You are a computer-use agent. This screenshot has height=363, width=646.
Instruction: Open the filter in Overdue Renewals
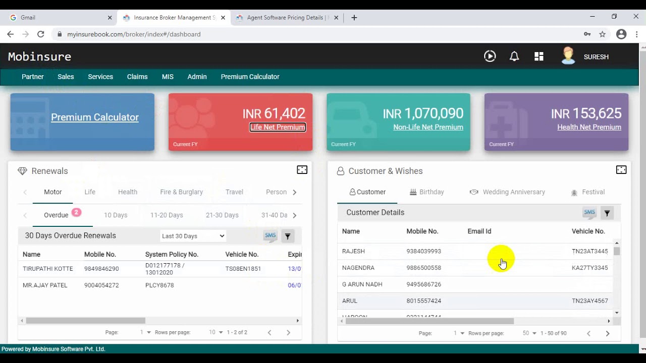coord(288,236)
